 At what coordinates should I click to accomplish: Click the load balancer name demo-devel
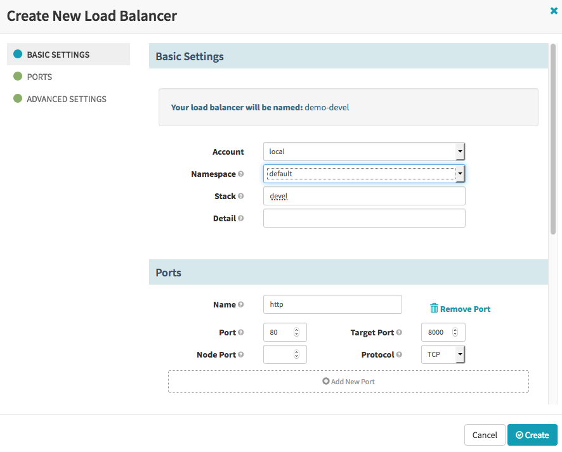(327, 107)
